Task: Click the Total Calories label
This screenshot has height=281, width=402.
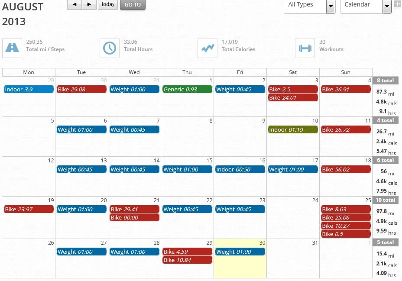Action: coord(238,49)
